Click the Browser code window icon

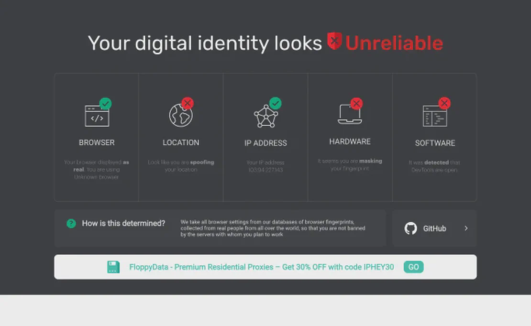point(97,117)
